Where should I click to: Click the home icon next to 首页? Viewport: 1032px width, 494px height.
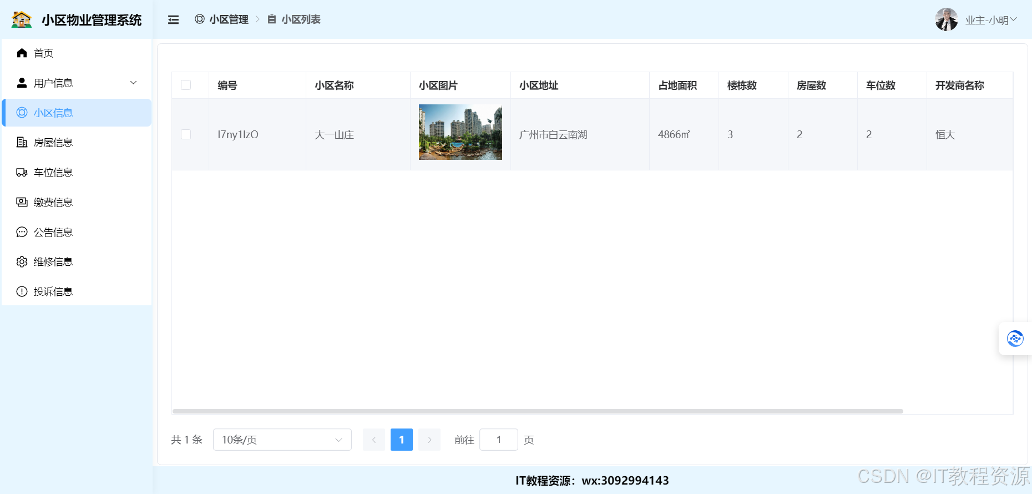click(x=22, y=53)
